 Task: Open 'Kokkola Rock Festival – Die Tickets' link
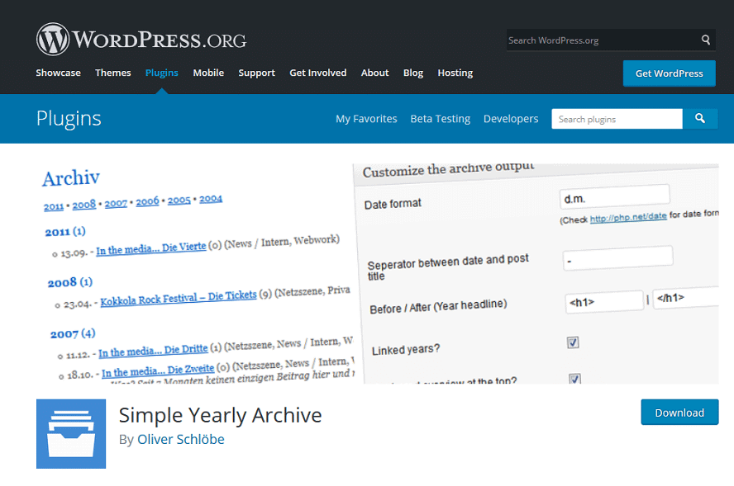click(179, 298)
